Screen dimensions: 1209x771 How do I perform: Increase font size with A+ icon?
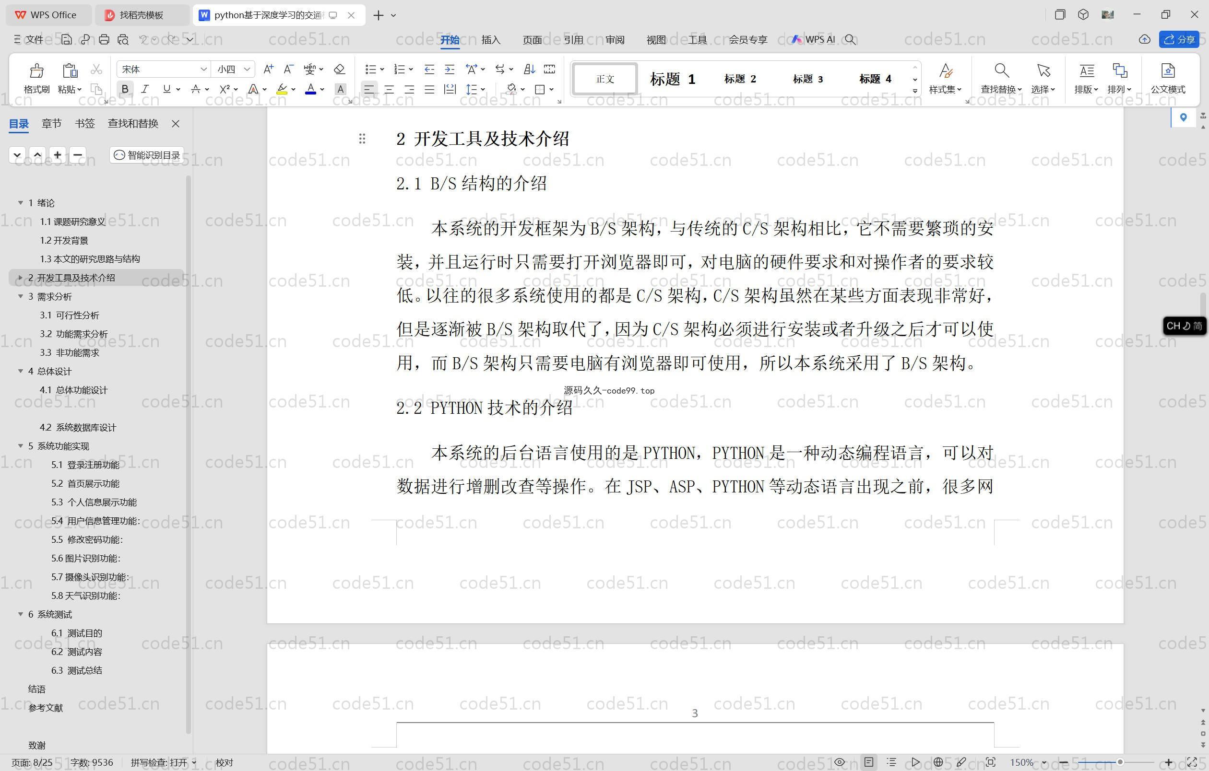[269, 69]
